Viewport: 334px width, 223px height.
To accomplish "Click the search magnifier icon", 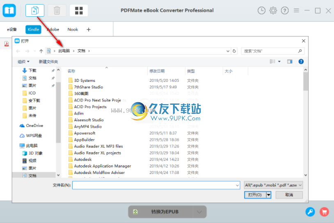I will point(300,51).
